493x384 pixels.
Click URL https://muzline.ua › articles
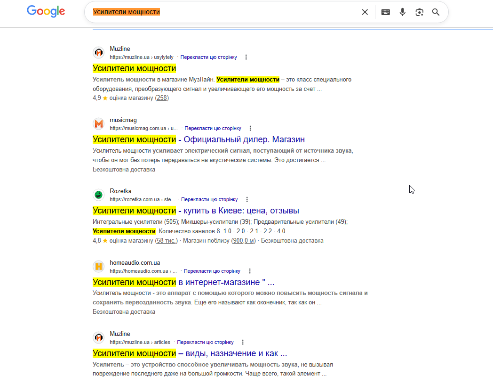pos(140,342)
